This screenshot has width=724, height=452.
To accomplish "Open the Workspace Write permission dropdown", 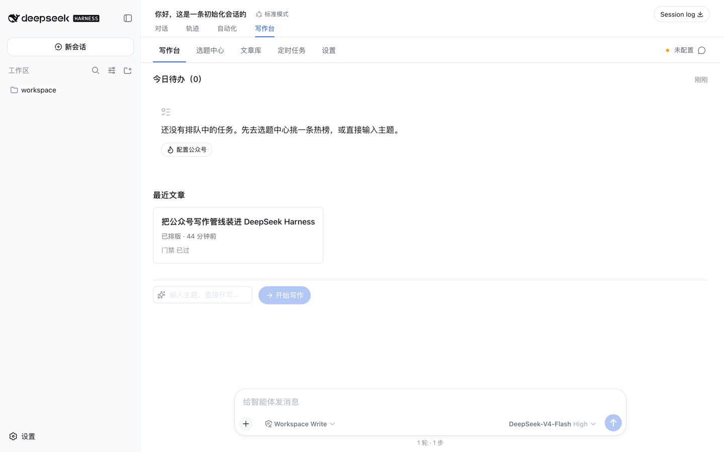I will (300, 424).
